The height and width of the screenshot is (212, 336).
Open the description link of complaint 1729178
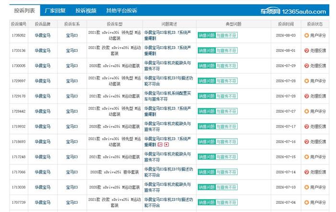click(168, 96)
